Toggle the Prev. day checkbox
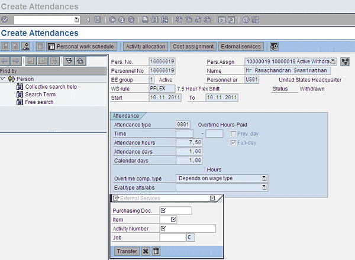This screenshot has height=260, width=355. pyautogui.click(x=234, y=134)
